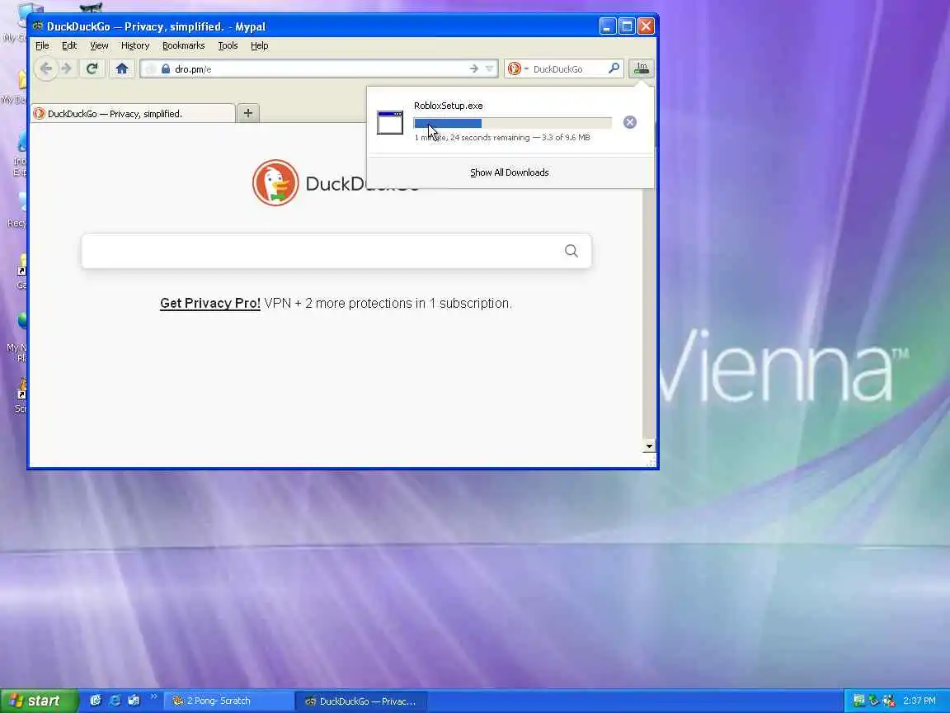Reload the current page

(92, 68)
